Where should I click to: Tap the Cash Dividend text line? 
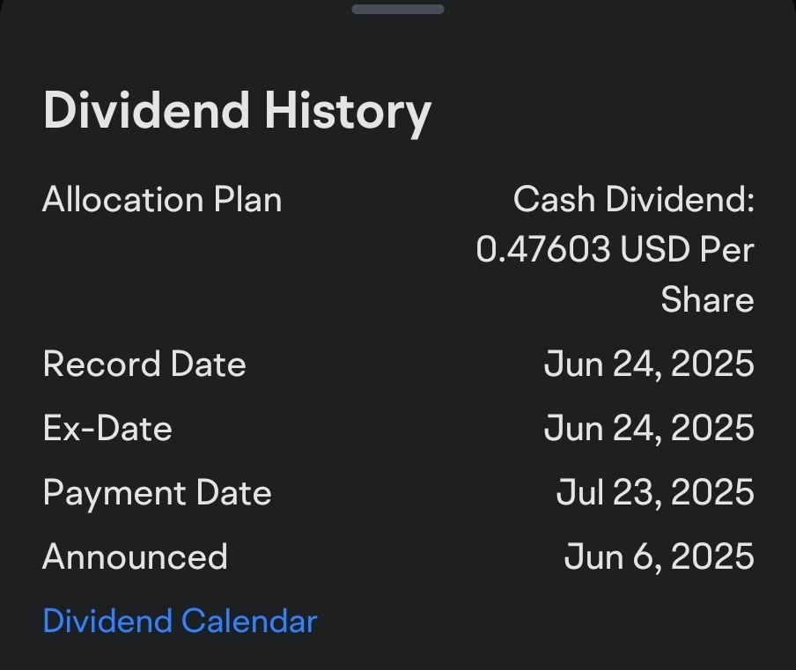pyautogui.click(x=634, y=199)
